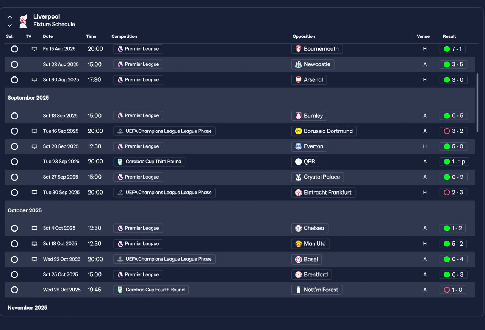Select the Newcastle fixture radio button
This screenshot has width=485, height=330.
(x=14, y=64)
